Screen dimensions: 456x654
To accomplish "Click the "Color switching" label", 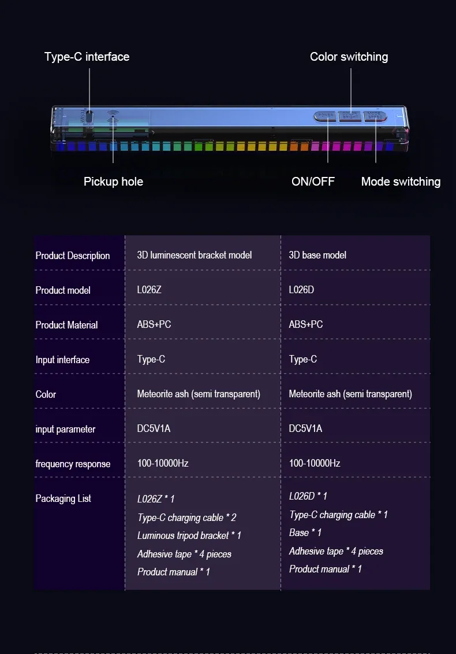I will 349,57.
